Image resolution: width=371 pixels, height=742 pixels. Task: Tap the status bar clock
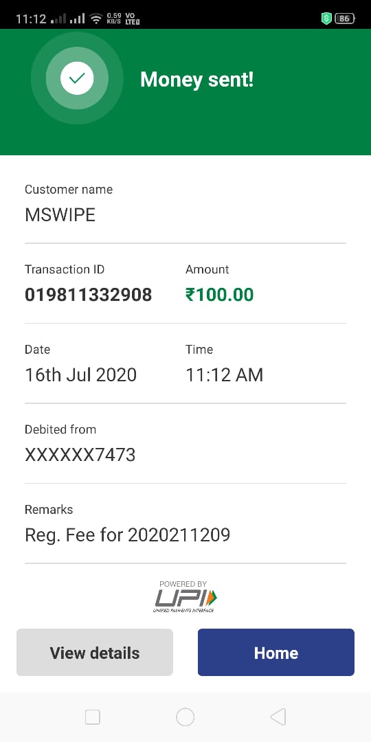coord(31,19)
